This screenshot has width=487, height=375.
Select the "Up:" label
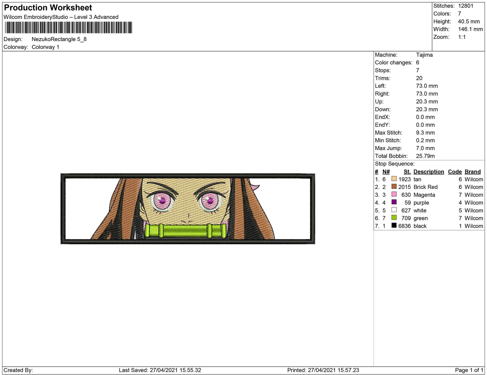tap(379, 101)
